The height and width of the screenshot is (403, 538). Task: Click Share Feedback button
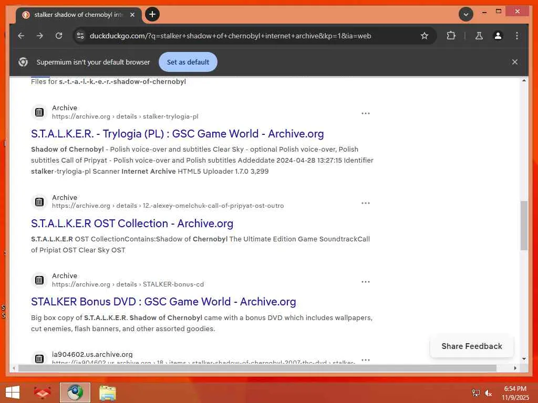pos(472,346)
